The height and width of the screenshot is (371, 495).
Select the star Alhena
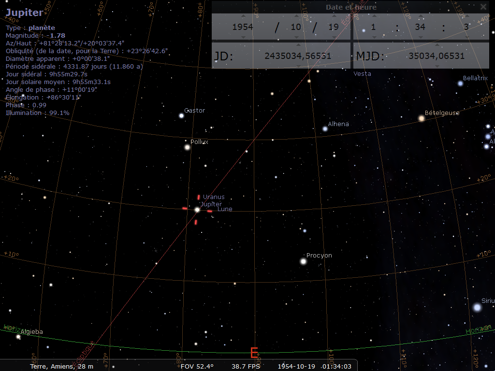(325, 129)
